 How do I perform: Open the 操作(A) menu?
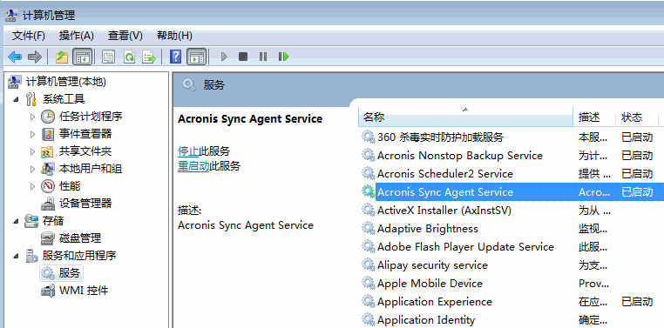(x=76, y=36)
